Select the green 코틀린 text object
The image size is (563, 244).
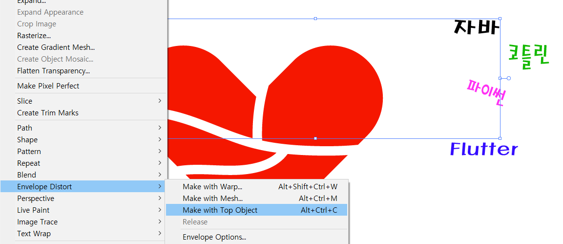(x=529, y=56)
